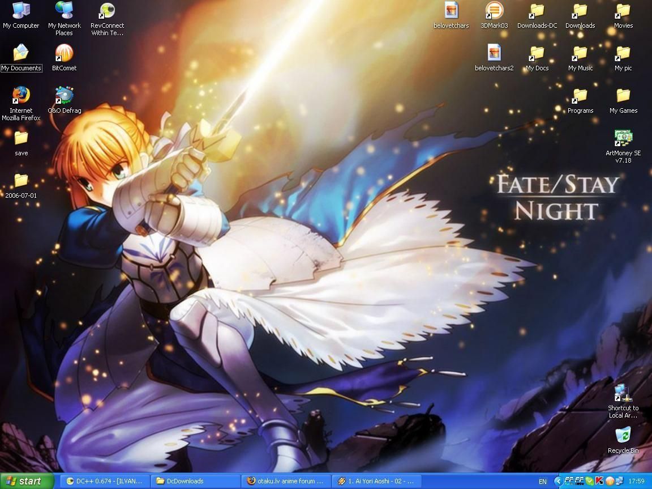Open the Movies folder shortcut
The height and width of the screenshot is (489, 652).
[623, 15]
